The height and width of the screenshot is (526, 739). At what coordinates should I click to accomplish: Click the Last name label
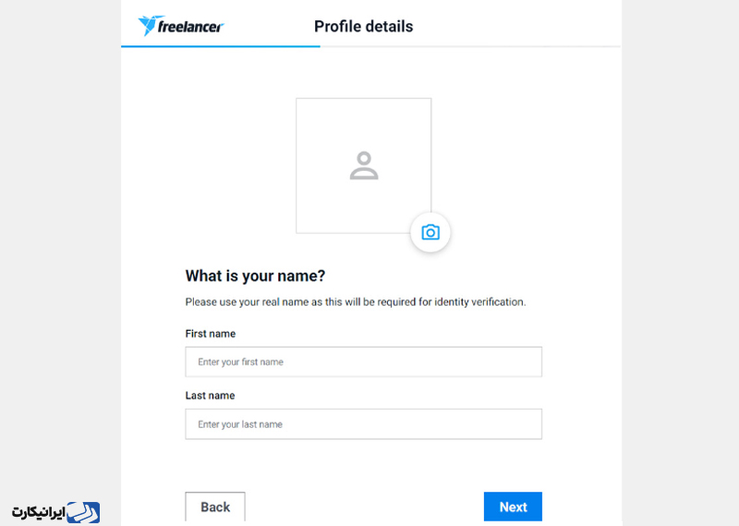click(210, 396)
